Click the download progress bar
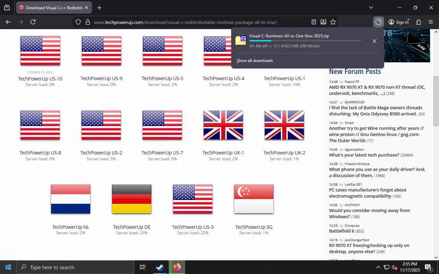The image size is (439, 274). tap(305, 41)
